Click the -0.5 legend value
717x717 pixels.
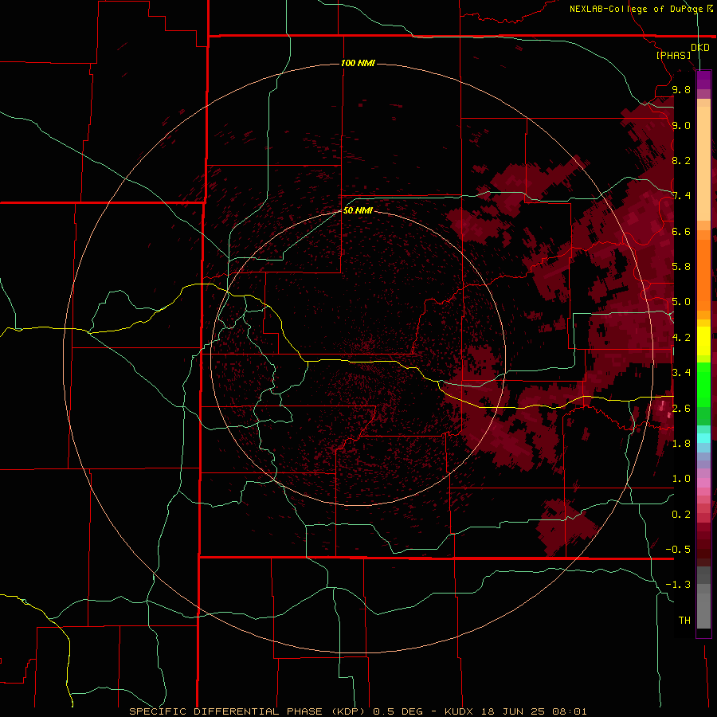(678, 550)
